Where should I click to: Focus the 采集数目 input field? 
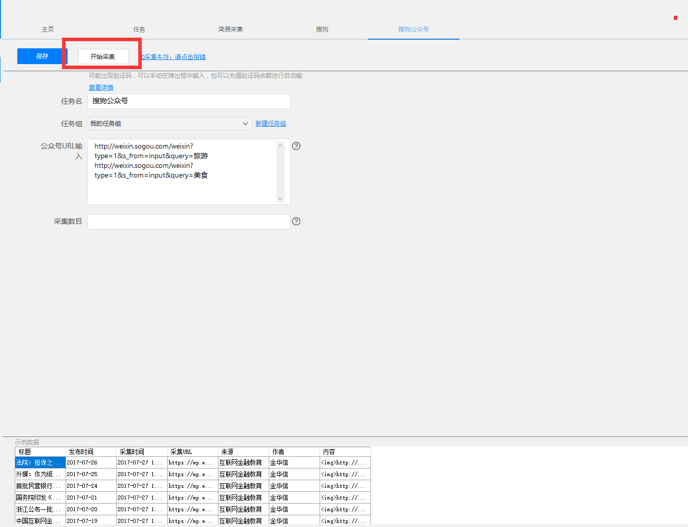tap(189, 222)
